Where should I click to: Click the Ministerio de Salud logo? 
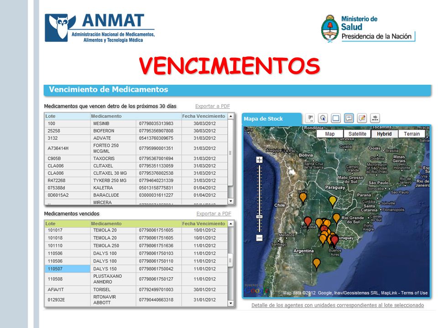(x=368, y=28)
